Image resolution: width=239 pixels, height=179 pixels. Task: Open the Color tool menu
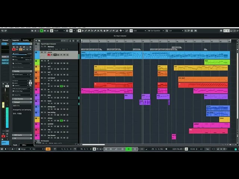(x=121, y=31)
